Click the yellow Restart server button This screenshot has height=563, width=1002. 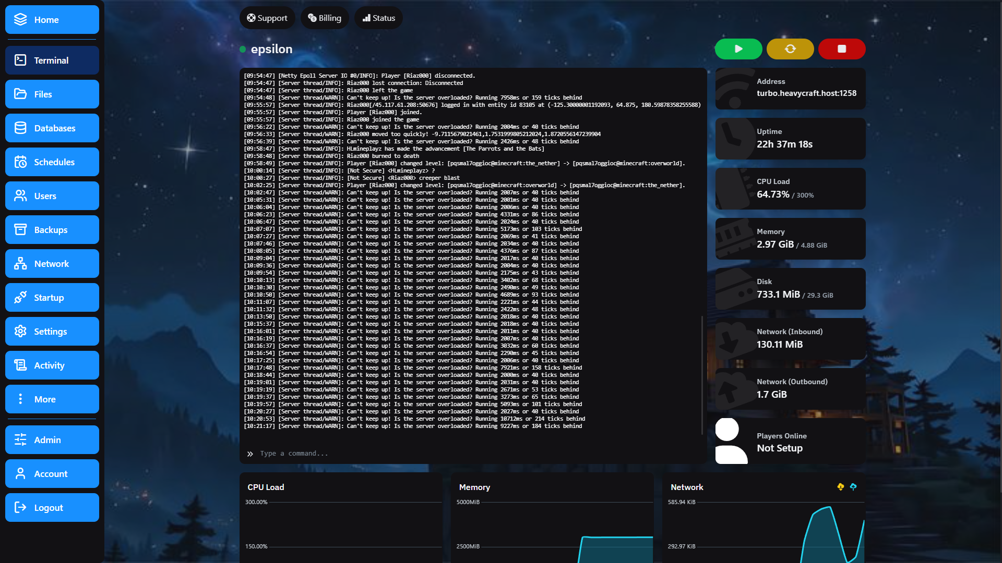[x=790, y=48]
